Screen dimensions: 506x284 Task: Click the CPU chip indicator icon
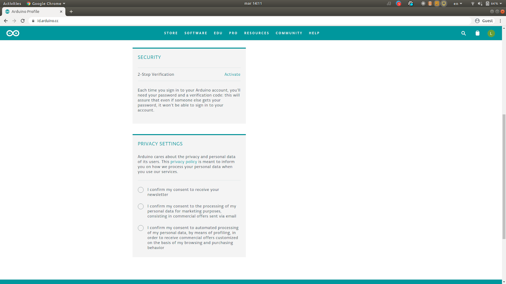(x=423, y=3)
